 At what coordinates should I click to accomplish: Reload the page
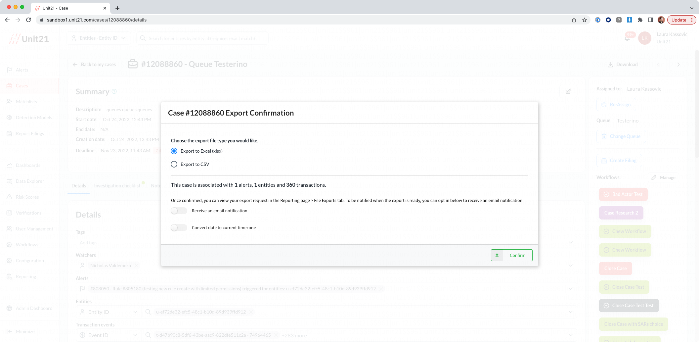[x=28, y=20]
